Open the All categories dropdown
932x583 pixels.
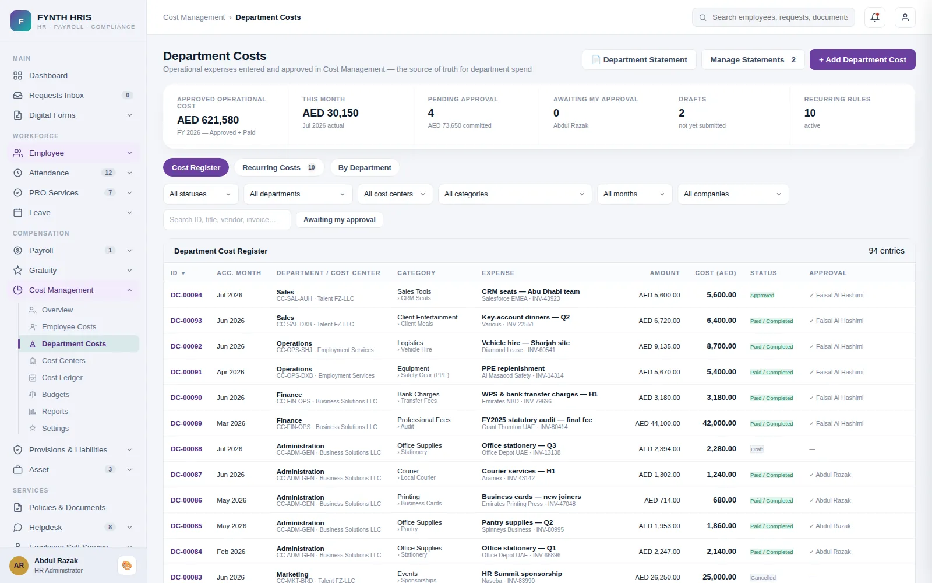pyautogui.click(x=515, y=194)
